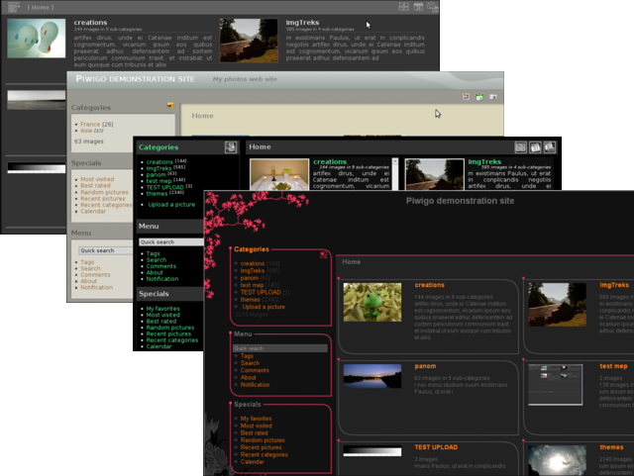Click the rightmost toolbar icon in the top gray theme header
Image resolution: width=634 pixels, height=476 pixels.
pos(432,7)
